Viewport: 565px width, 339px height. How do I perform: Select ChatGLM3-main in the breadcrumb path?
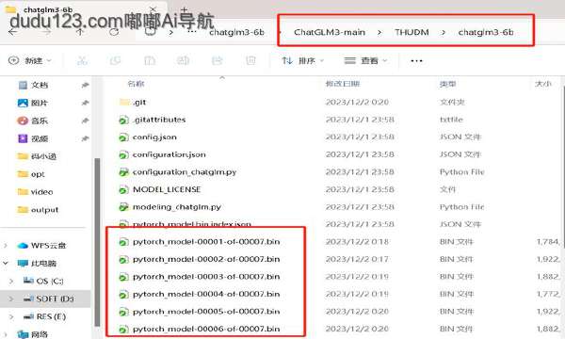[330, 32]
